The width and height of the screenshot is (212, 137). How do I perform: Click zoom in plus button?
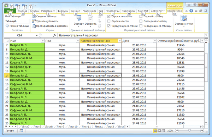point(202,131)
